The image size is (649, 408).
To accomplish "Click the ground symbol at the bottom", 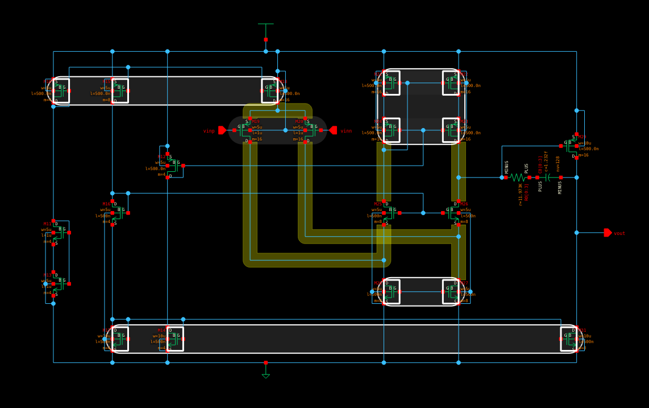I will [x=265, y=376].
